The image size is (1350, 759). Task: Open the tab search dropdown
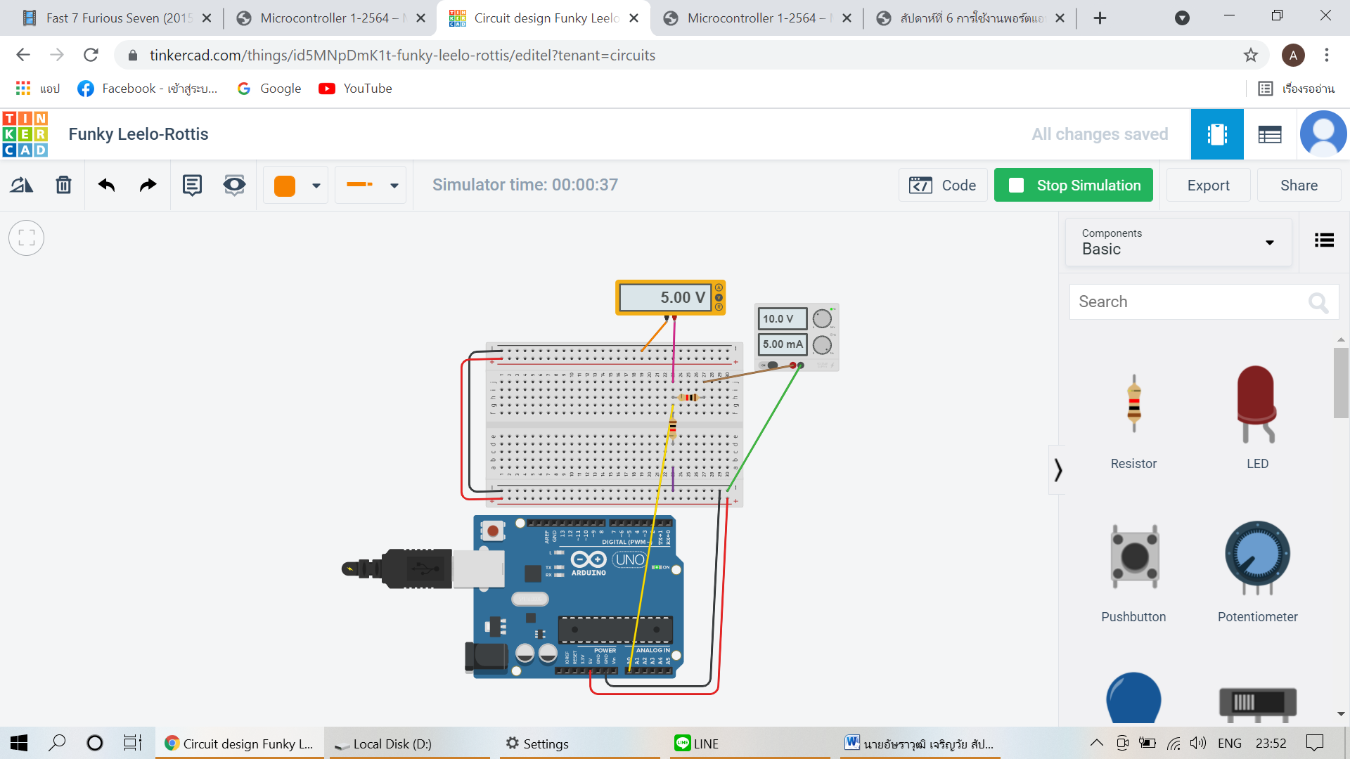(1182, 18)
